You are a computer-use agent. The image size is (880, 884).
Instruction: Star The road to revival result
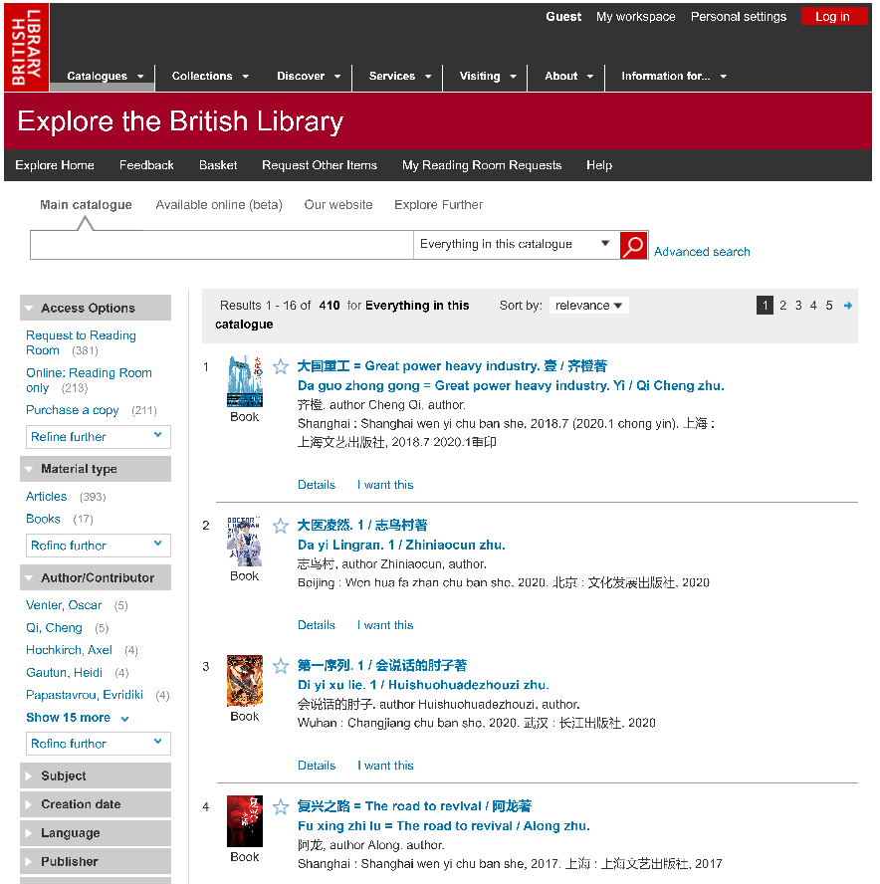[x=281, y=807]
